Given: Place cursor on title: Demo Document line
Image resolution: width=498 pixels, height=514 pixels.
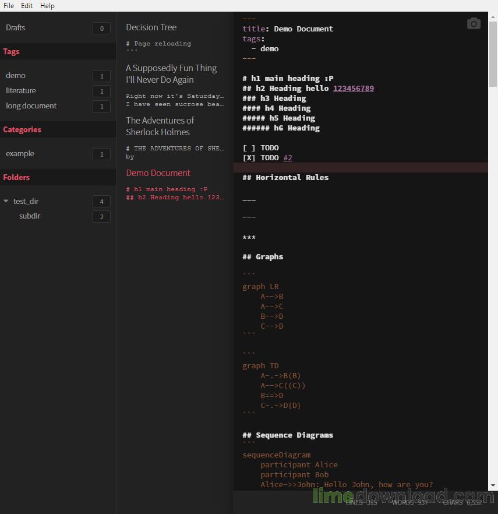Looking at the screenshot, I should point(288,29).
